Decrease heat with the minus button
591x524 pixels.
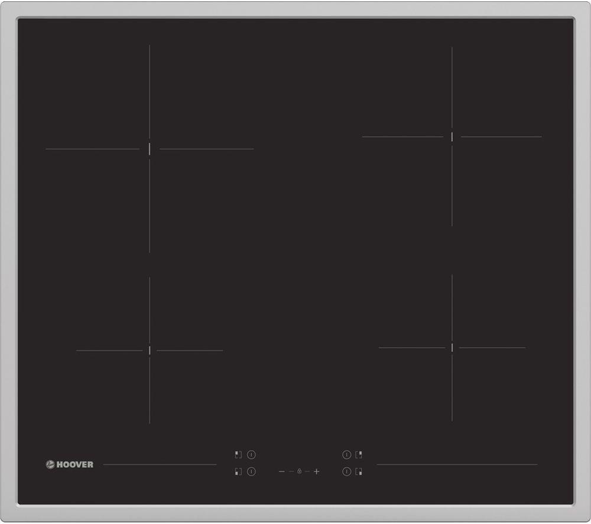click(x=281, y=471)
